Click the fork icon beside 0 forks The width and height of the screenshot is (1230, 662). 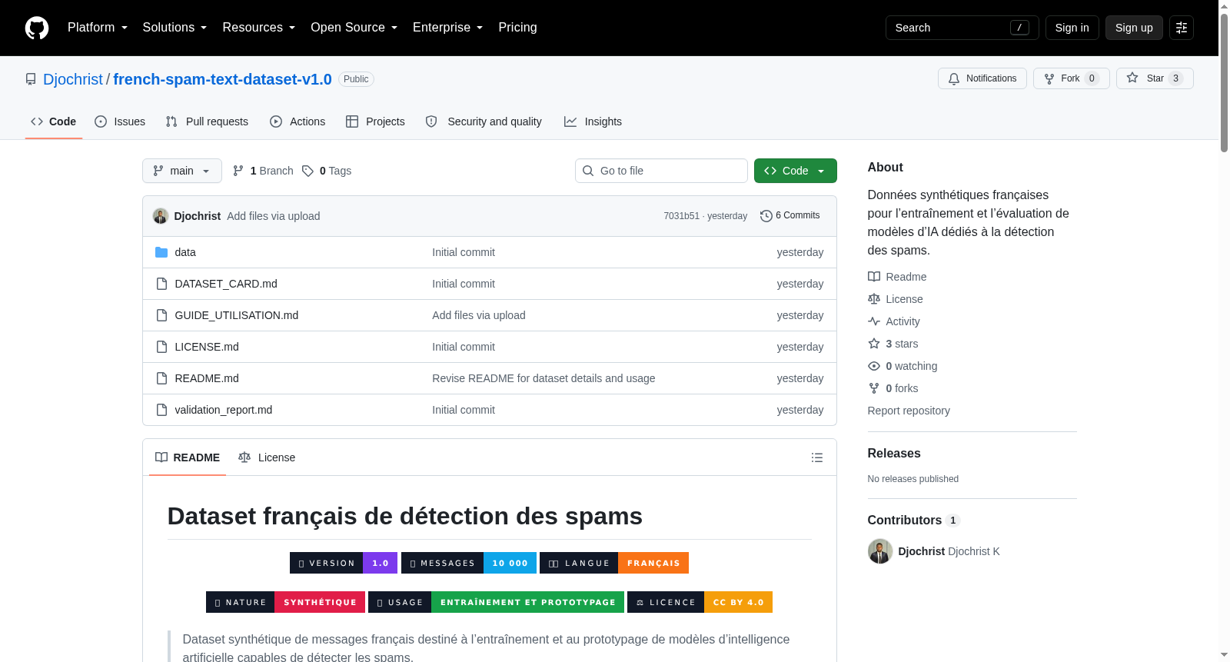874,388
